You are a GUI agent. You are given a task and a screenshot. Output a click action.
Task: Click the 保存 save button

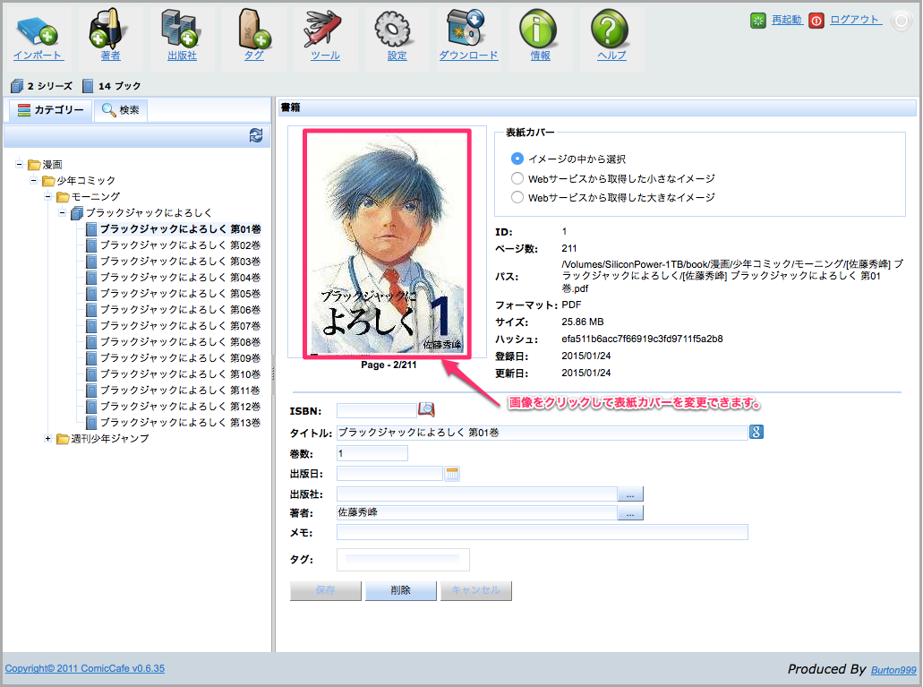click(326, 590)
